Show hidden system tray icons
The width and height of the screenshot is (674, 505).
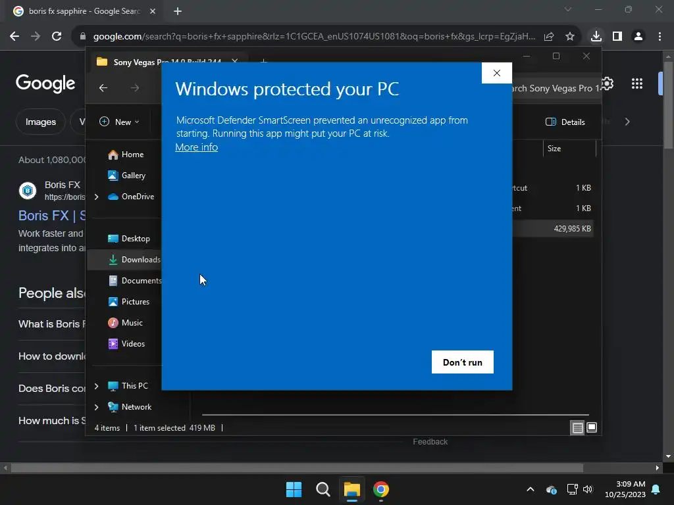point(531,489)
